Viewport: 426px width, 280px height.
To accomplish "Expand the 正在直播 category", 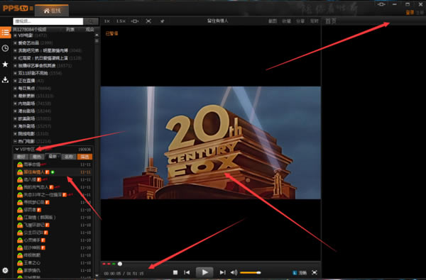I will 15,81.
